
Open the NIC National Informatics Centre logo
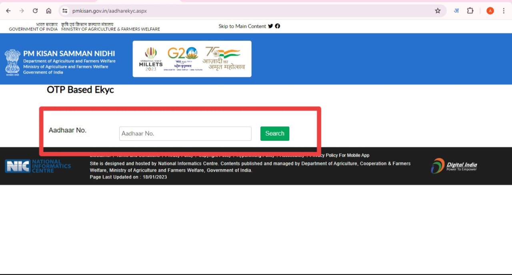[x=38, y=166]
